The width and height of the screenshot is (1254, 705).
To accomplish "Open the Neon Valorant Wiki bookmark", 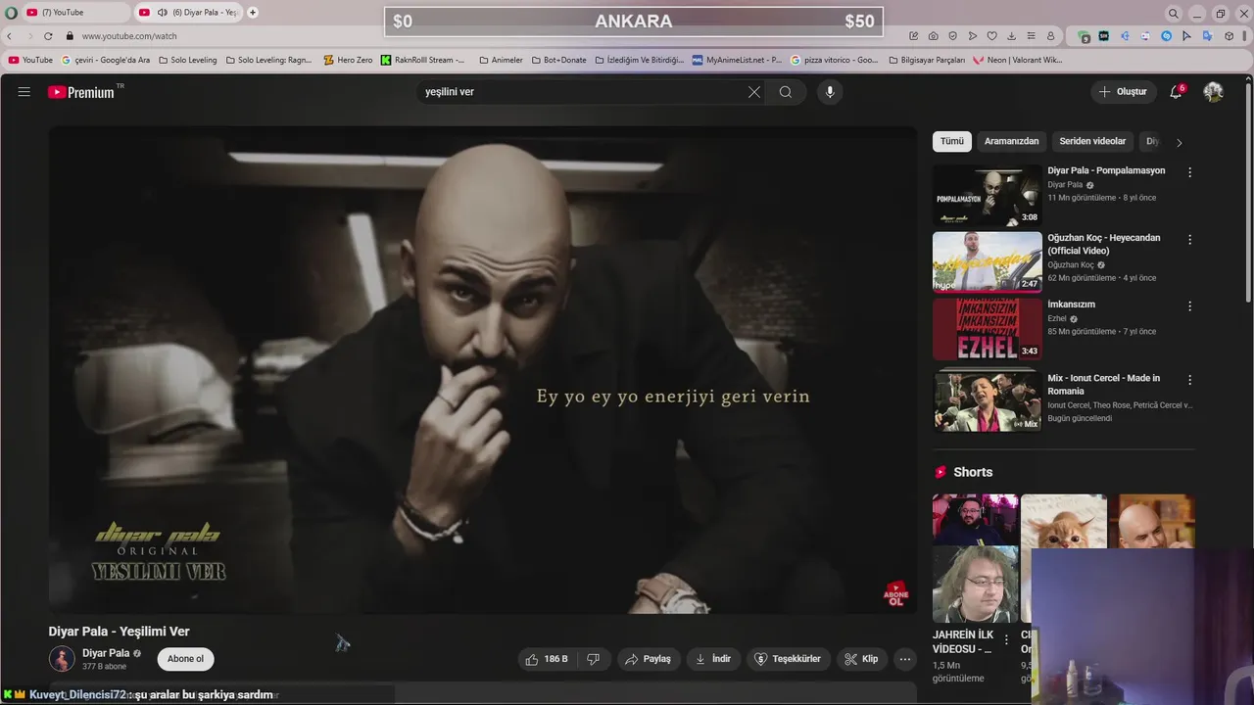I will pos(1017,60).
